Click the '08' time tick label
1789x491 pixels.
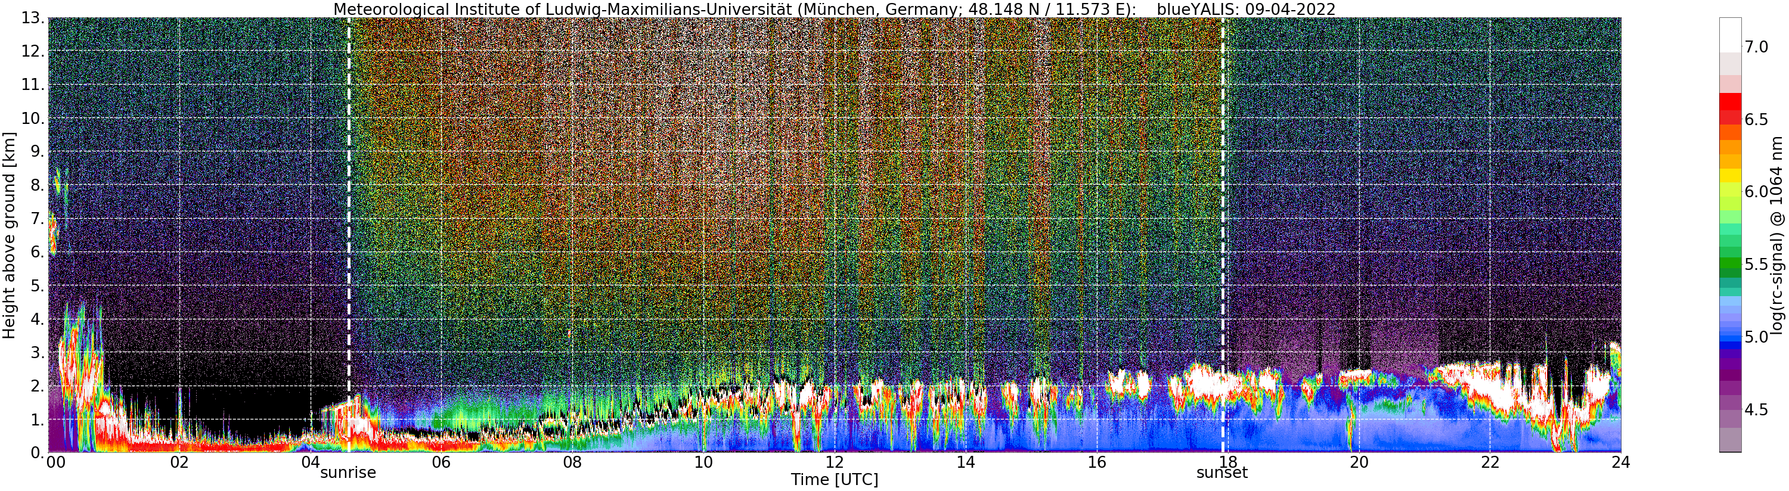click(572, 462)
